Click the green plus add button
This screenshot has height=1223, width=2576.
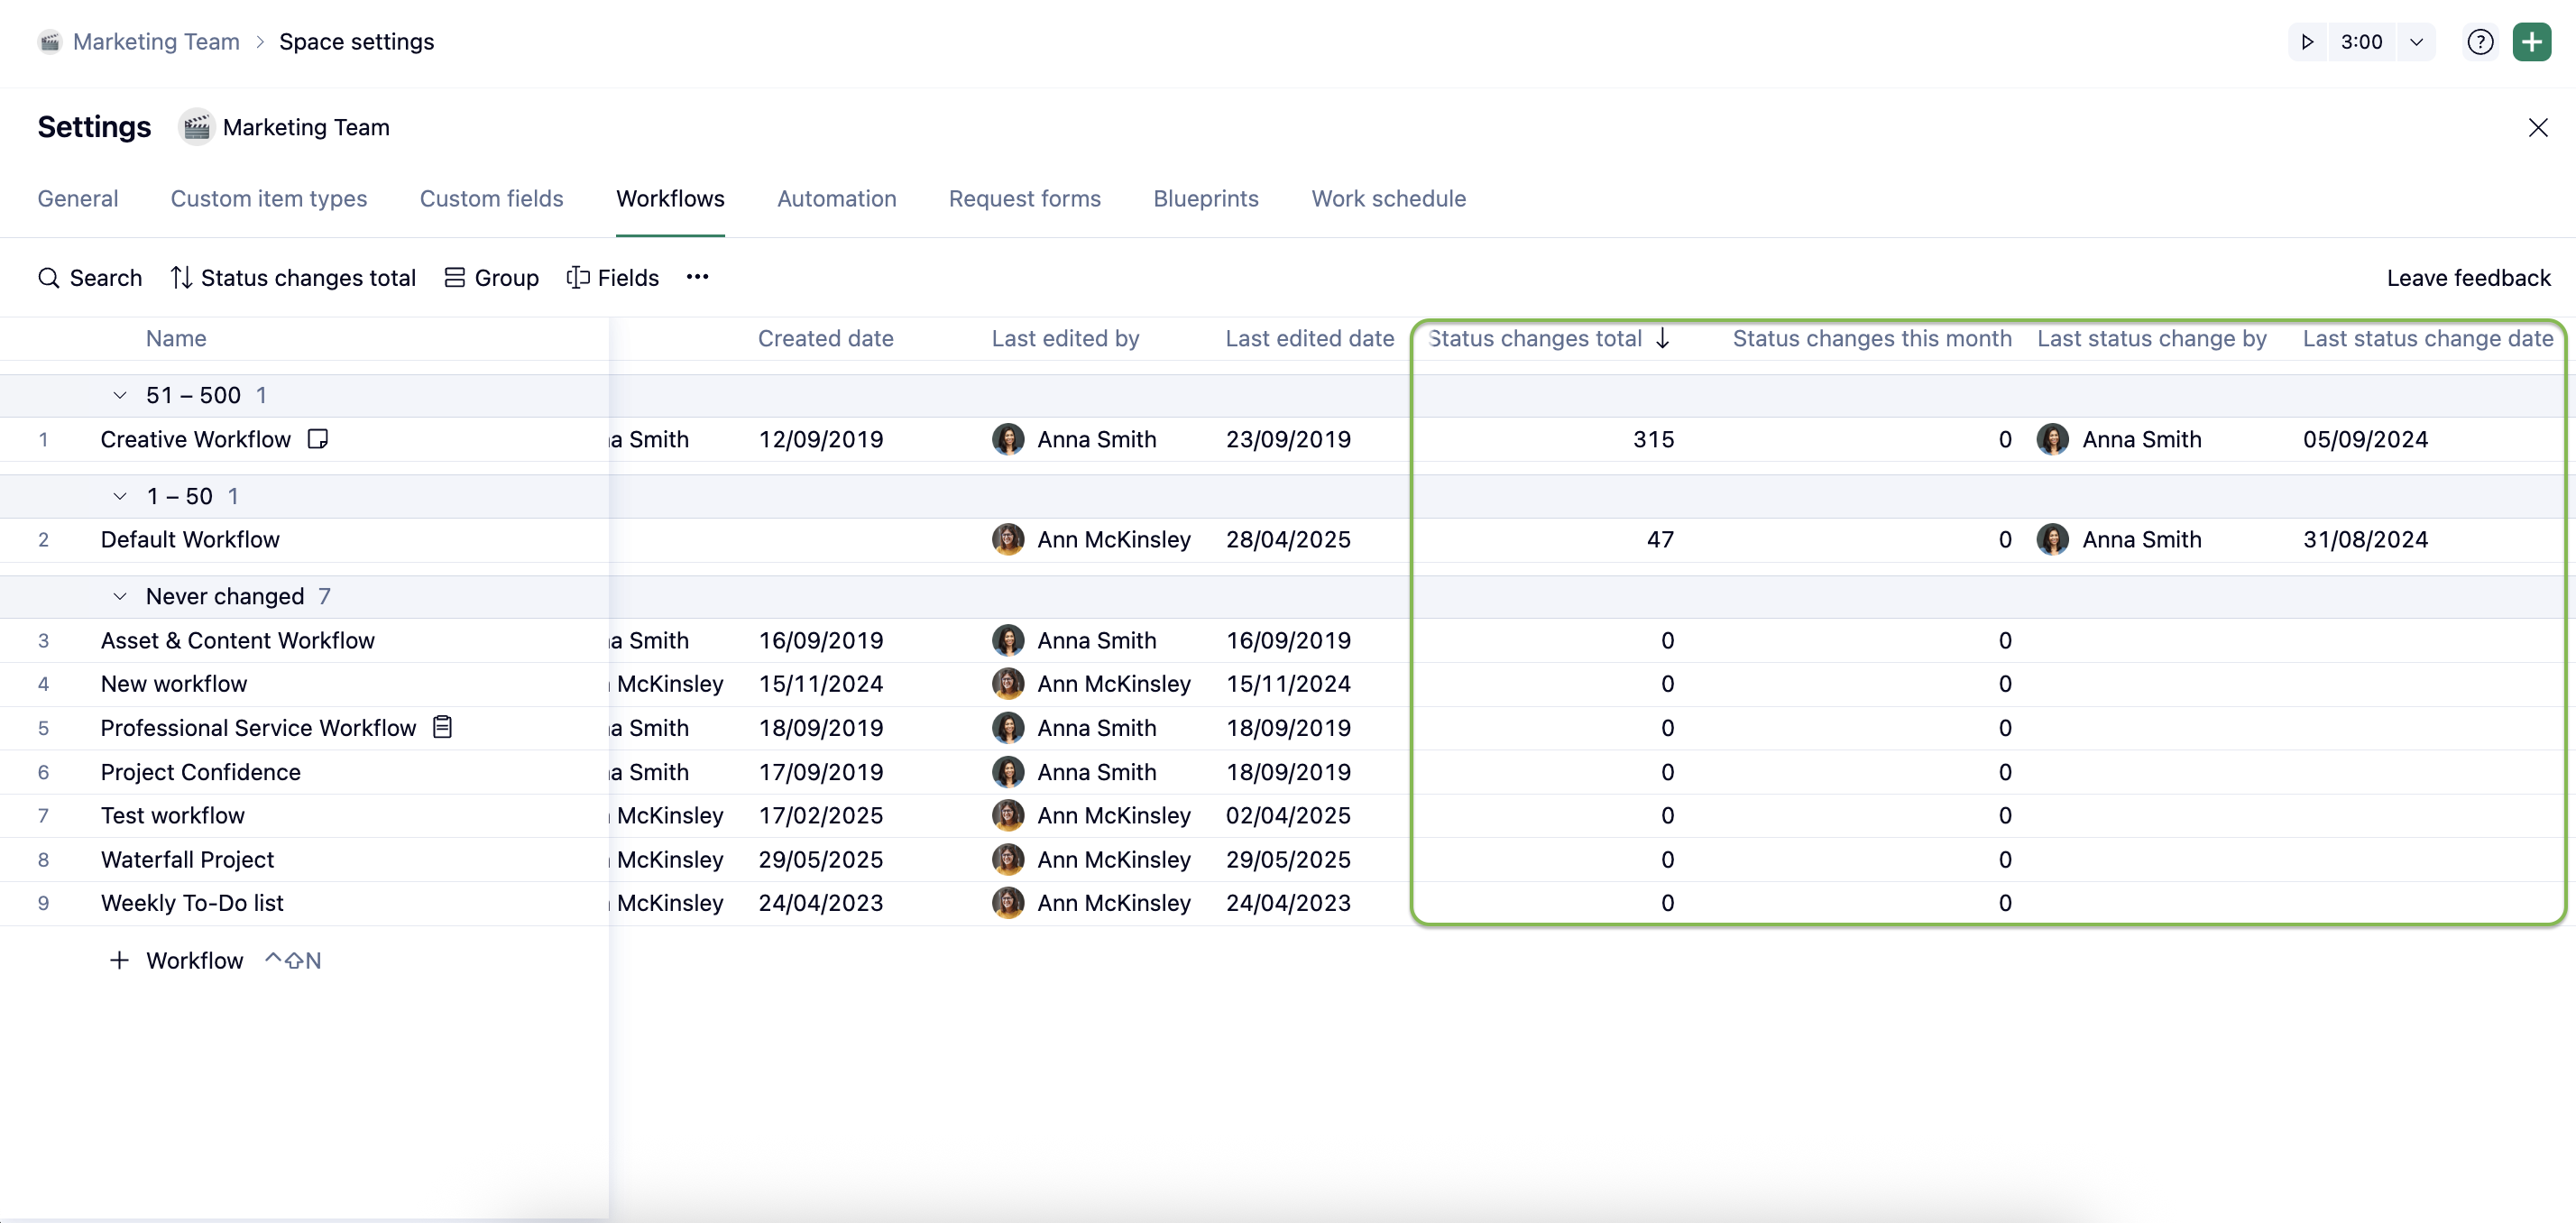coord(2531,42)
